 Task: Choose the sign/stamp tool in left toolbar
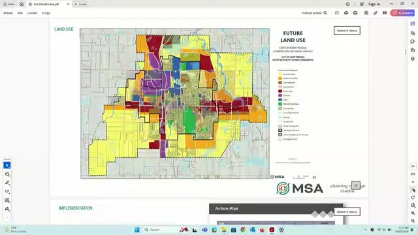pyautogui.click(x=7, y=209)
